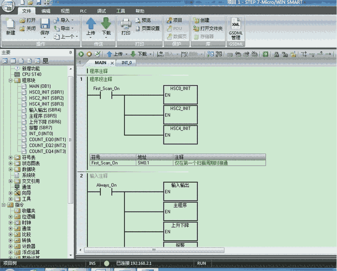Screen dimensions: 337x271
Task: Click the application logo button
Action: pyautogui.click(x=8, y=6)
